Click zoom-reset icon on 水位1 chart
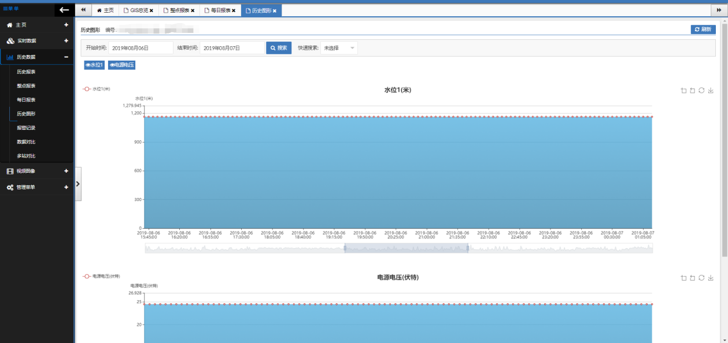This screenshot has width=728, height=343. pos(692,91)
